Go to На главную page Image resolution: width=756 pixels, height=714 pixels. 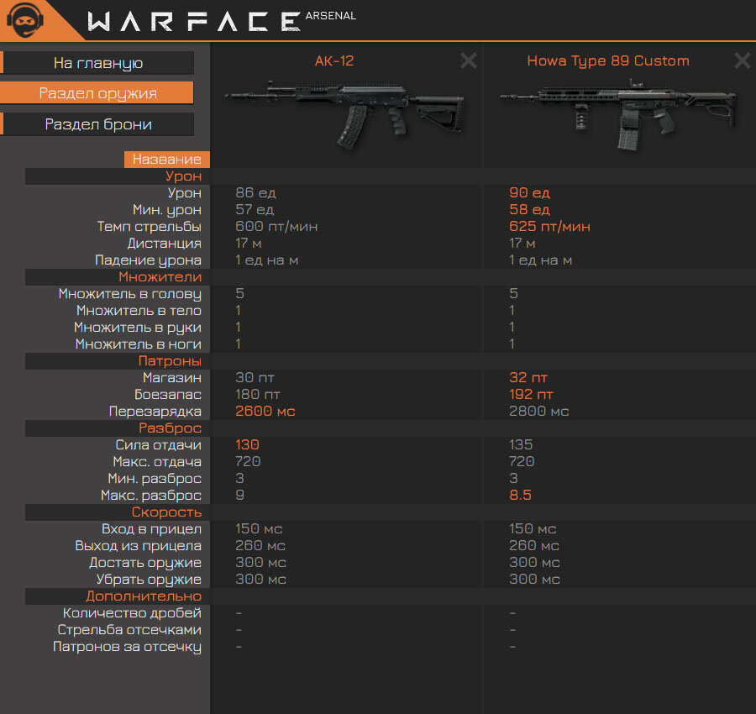click(98, 63)
